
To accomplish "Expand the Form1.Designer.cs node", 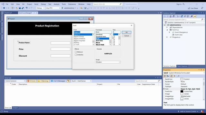I will [169, 32].
